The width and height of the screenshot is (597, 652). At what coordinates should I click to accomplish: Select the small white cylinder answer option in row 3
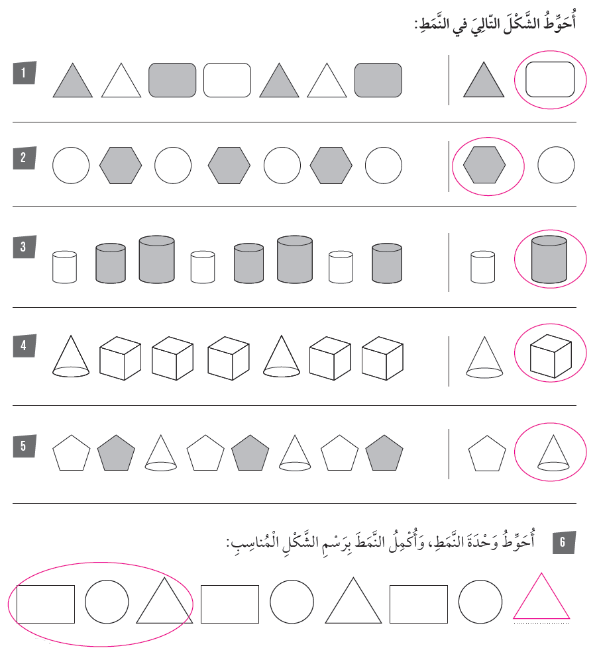(482, 266)
